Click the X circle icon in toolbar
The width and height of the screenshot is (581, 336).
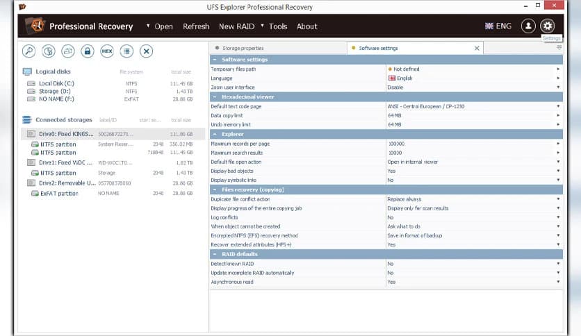tap(146, 51)
